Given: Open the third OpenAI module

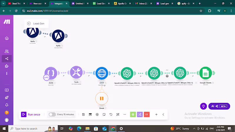Looking at the screenshot, I should pos(180,73).
